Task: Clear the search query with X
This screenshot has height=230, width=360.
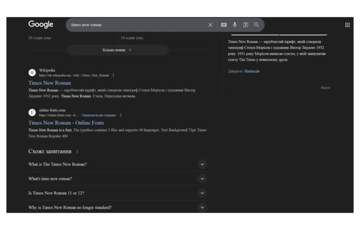Action: coord(210,25)
